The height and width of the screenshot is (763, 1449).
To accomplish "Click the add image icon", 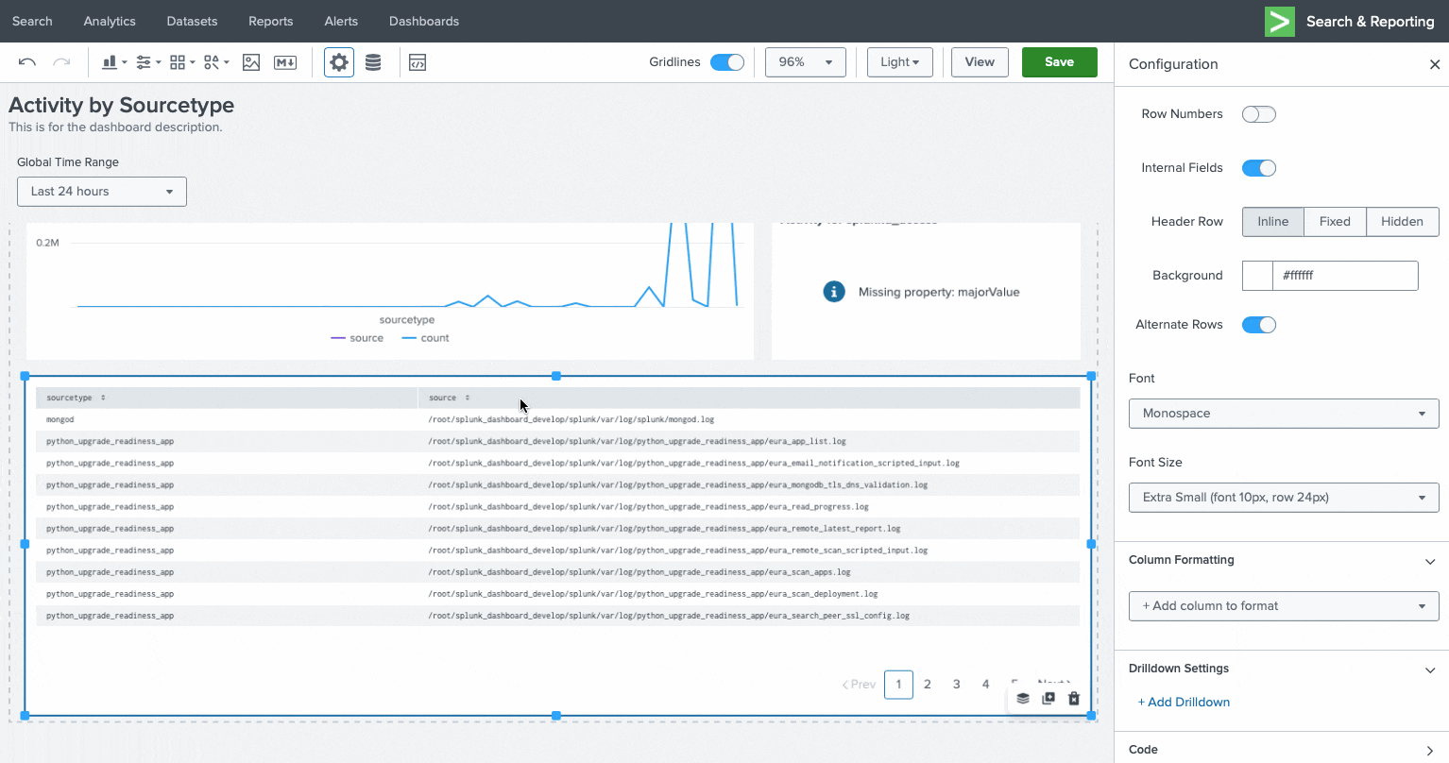I will click(x=251, y=62).
